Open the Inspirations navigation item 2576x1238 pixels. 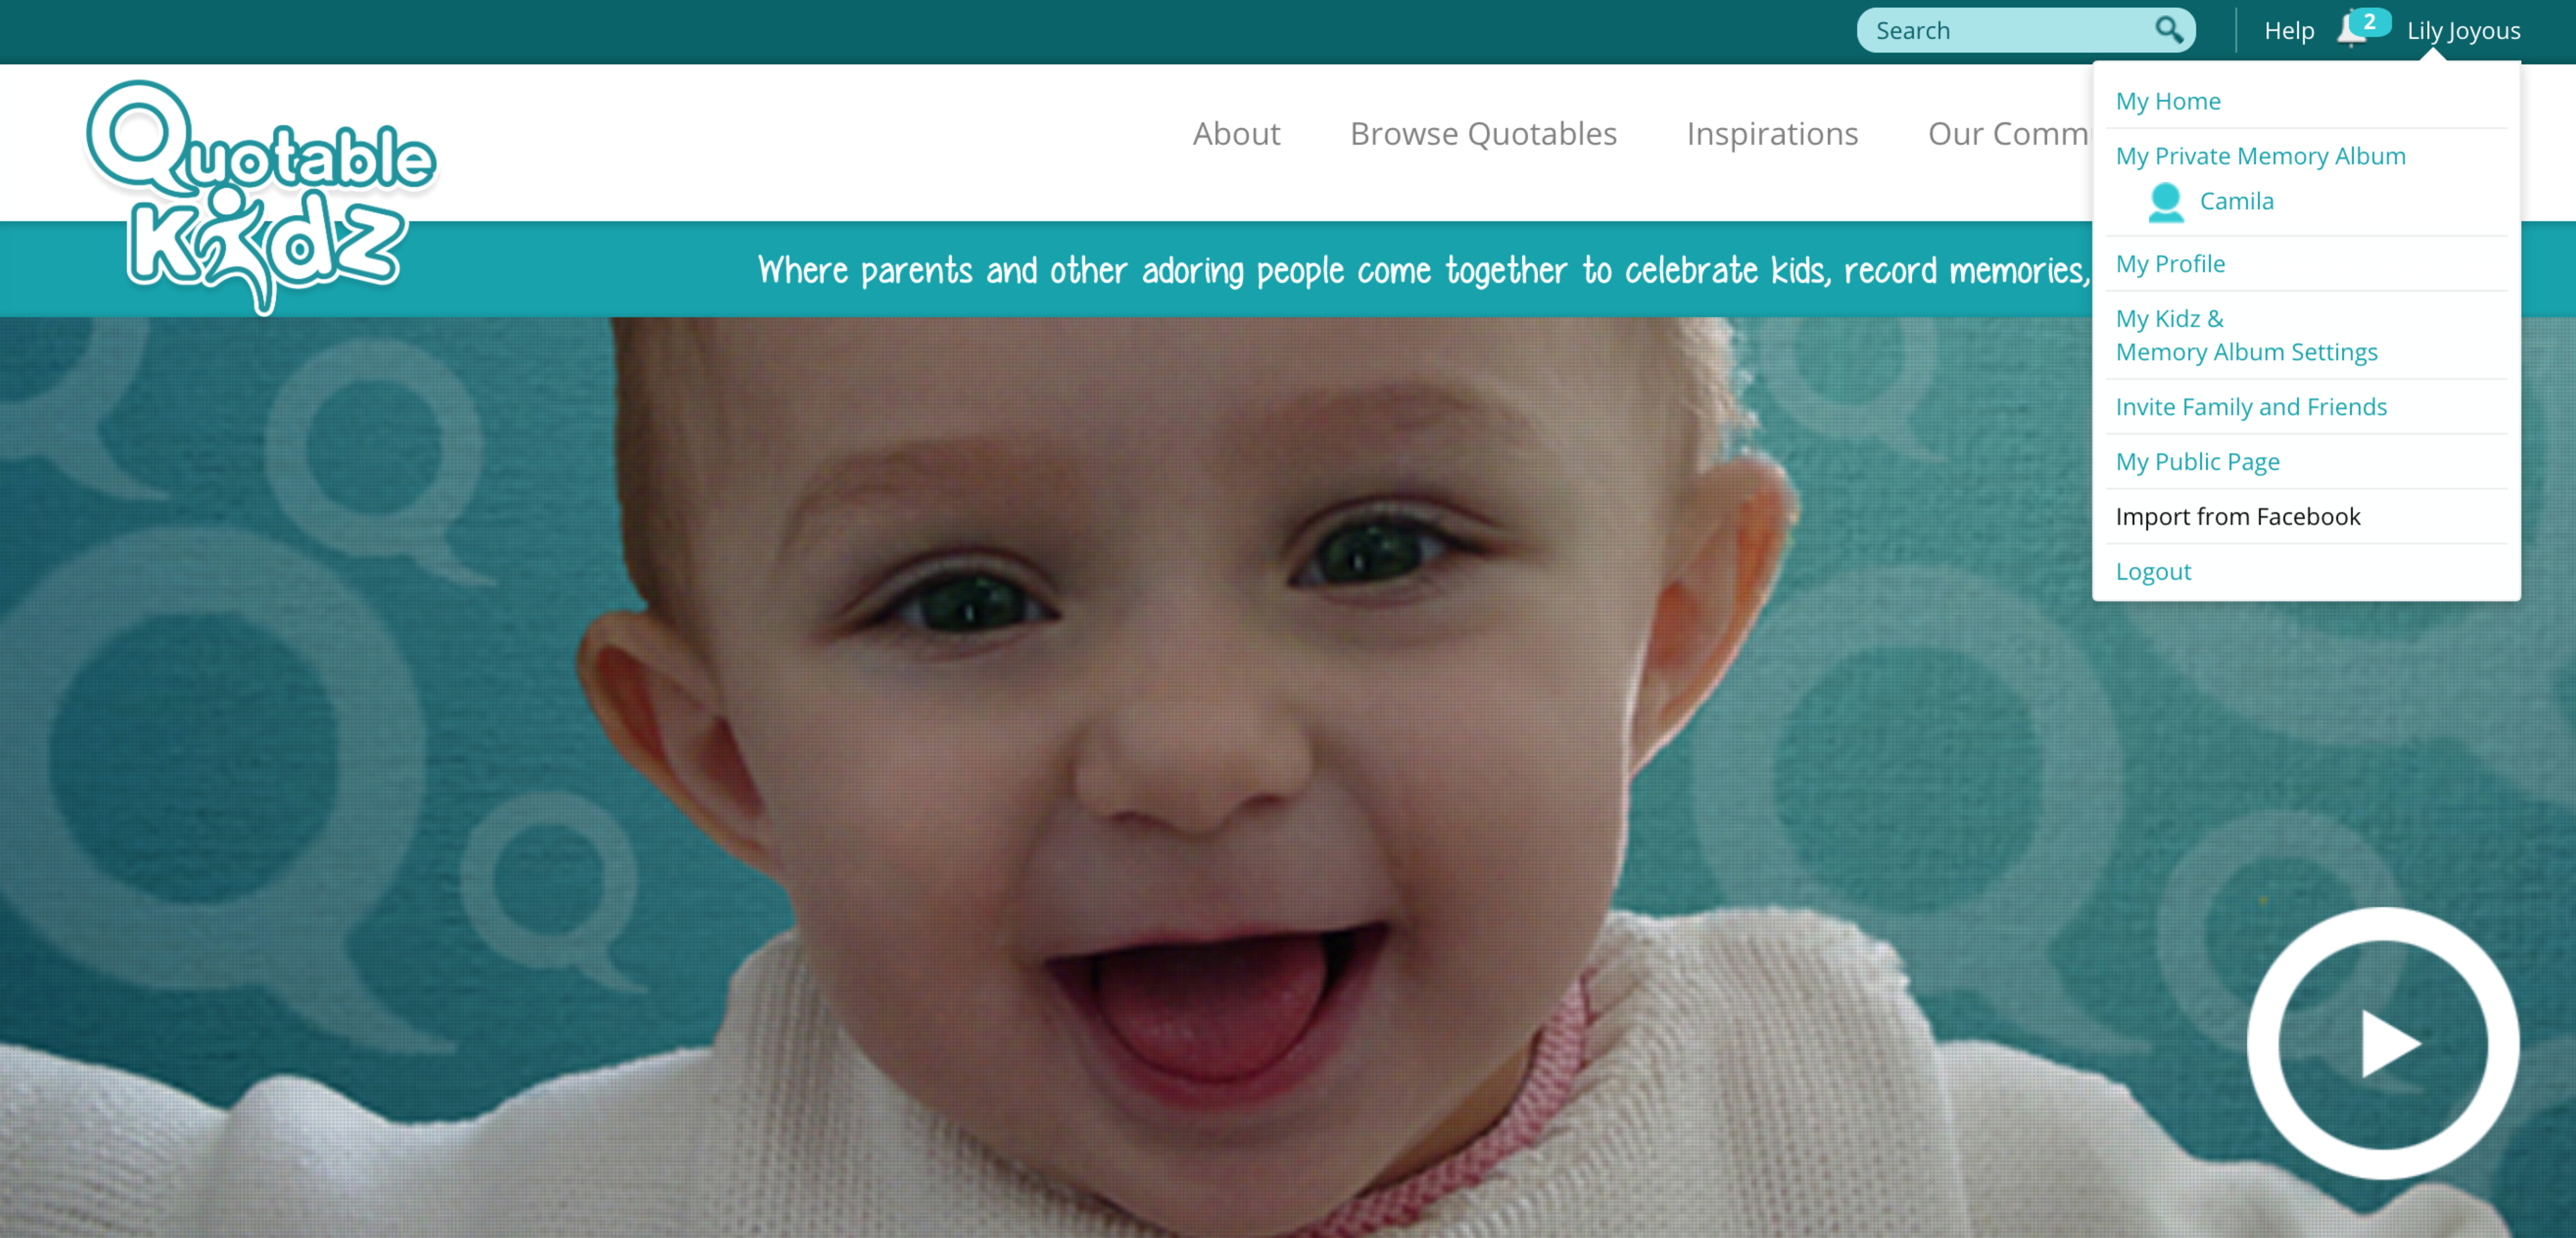tap(1772, 134)
